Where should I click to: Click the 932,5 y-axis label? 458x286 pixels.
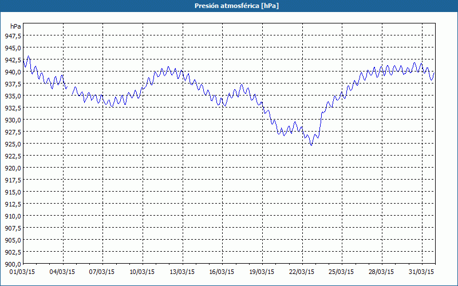point(13,108)
